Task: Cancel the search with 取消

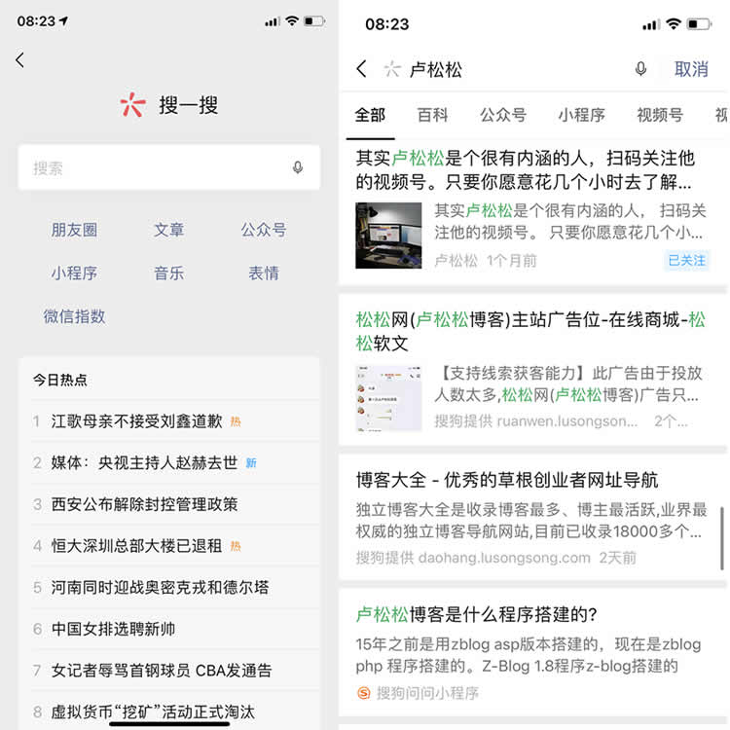Action: coord(691,69)
